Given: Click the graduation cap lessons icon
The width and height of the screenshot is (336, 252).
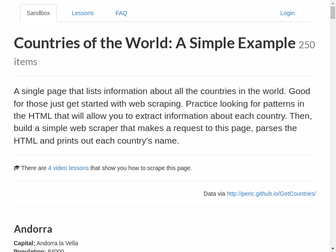Looking at the screenshot, I should click(x=17, y=167).
